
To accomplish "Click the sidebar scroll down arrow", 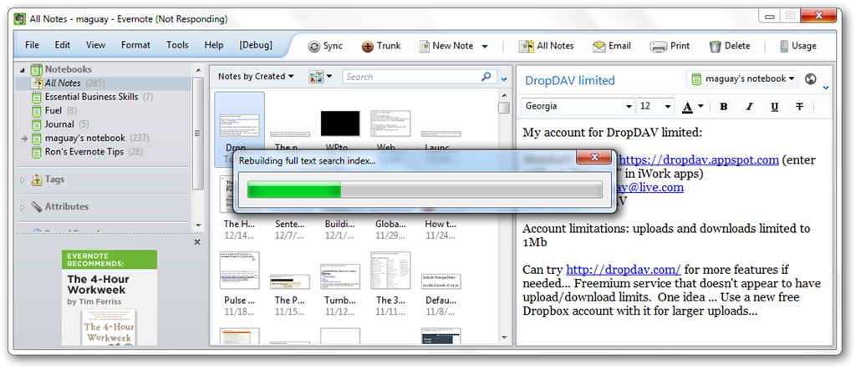I will click(x=197, y=225).
